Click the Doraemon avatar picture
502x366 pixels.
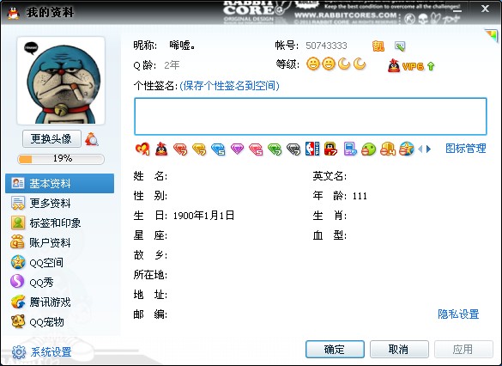[x=61, y=81]
